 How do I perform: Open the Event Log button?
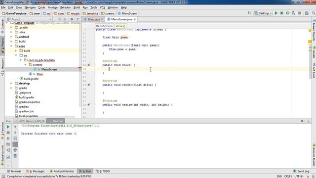301,171
